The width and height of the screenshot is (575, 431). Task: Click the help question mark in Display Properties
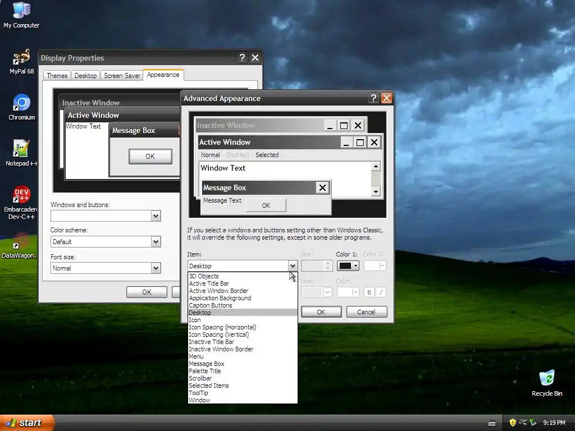[x=242, y=58]
